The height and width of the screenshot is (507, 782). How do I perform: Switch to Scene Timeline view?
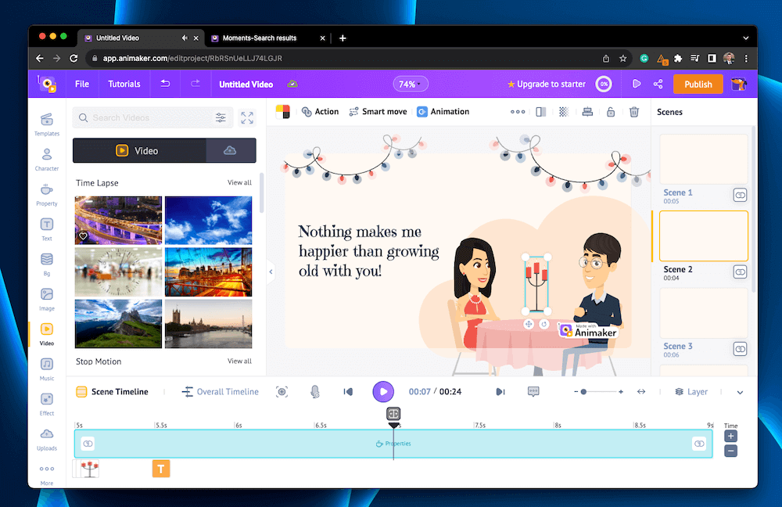pyautogui.click(x=112, y=392)
